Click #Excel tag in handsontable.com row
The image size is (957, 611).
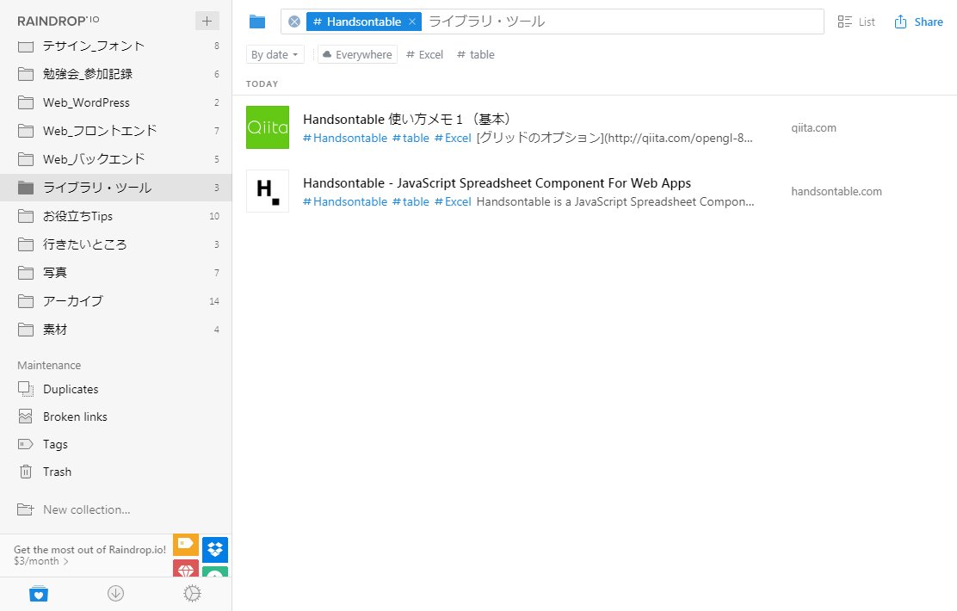coord(453,201)
